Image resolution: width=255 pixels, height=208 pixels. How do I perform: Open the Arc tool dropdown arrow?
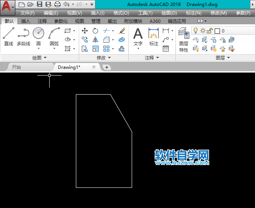click(54, 48)
